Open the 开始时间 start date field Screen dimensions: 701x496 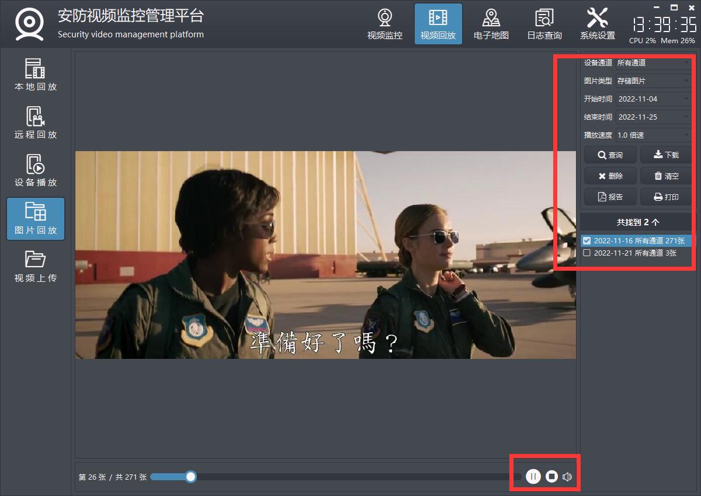pyautogui.click(x=653, y=99)
